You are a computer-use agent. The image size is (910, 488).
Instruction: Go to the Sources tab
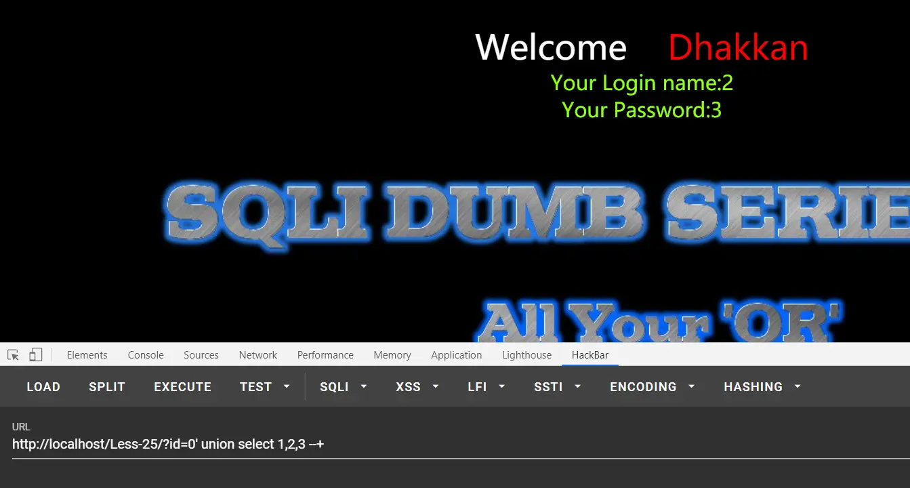[201, 354]
